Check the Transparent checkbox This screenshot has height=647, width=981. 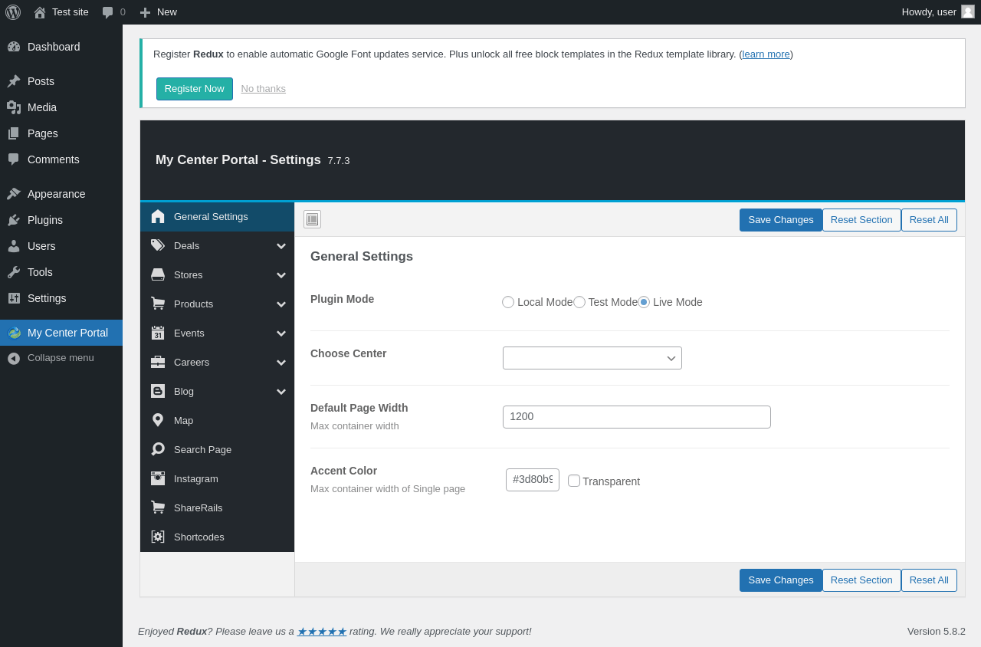point(574,481)
